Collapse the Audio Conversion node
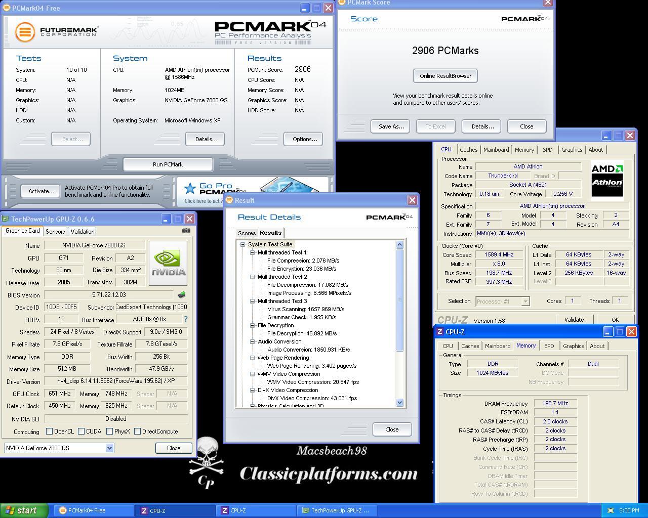The height and width of the screenshot is (518, 648). tap(252, 341)
